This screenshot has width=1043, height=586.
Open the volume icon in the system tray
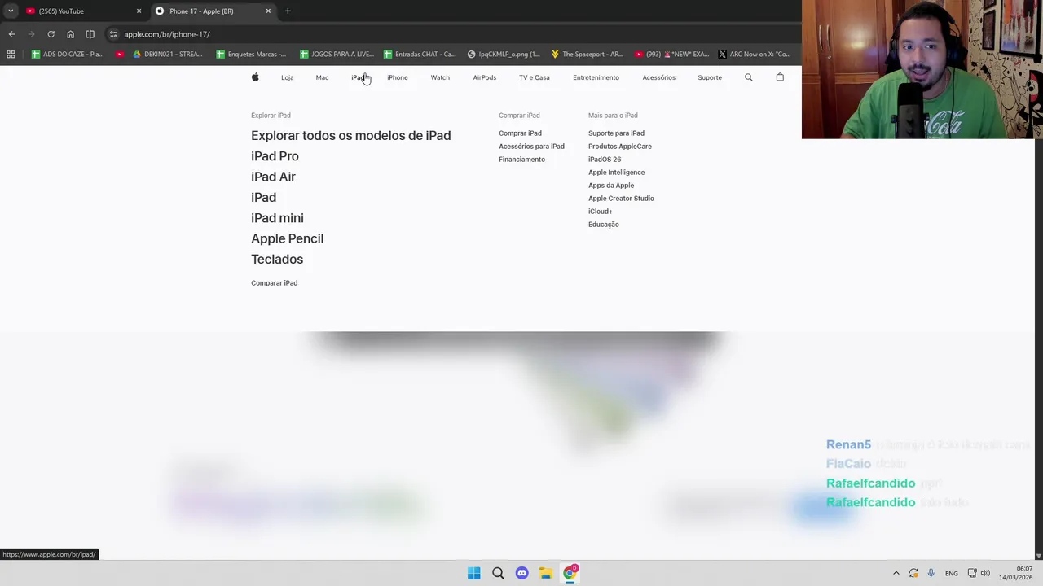[986, 574]
